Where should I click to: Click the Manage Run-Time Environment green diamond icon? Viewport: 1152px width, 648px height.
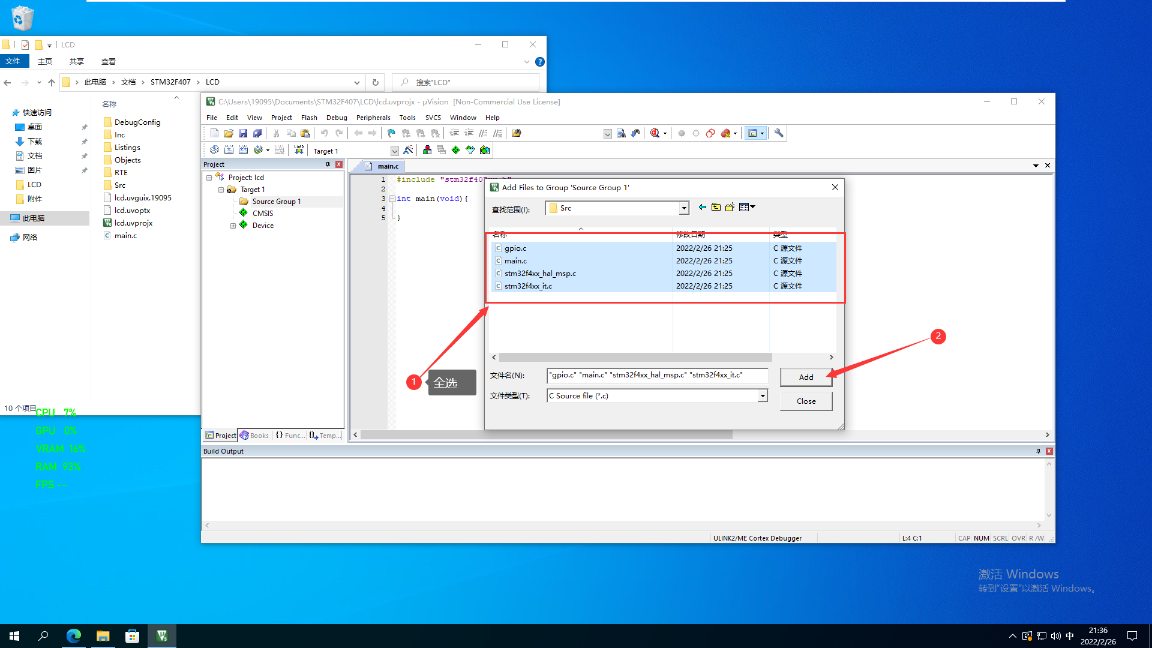tap(456, 150)
